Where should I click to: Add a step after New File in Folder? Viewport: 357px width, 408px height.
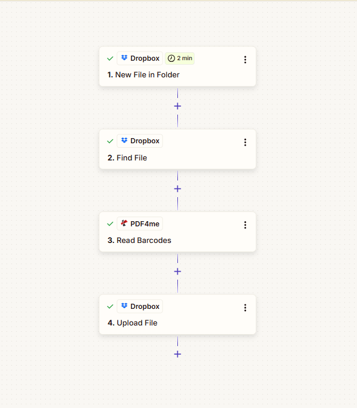tap(177, 106)
